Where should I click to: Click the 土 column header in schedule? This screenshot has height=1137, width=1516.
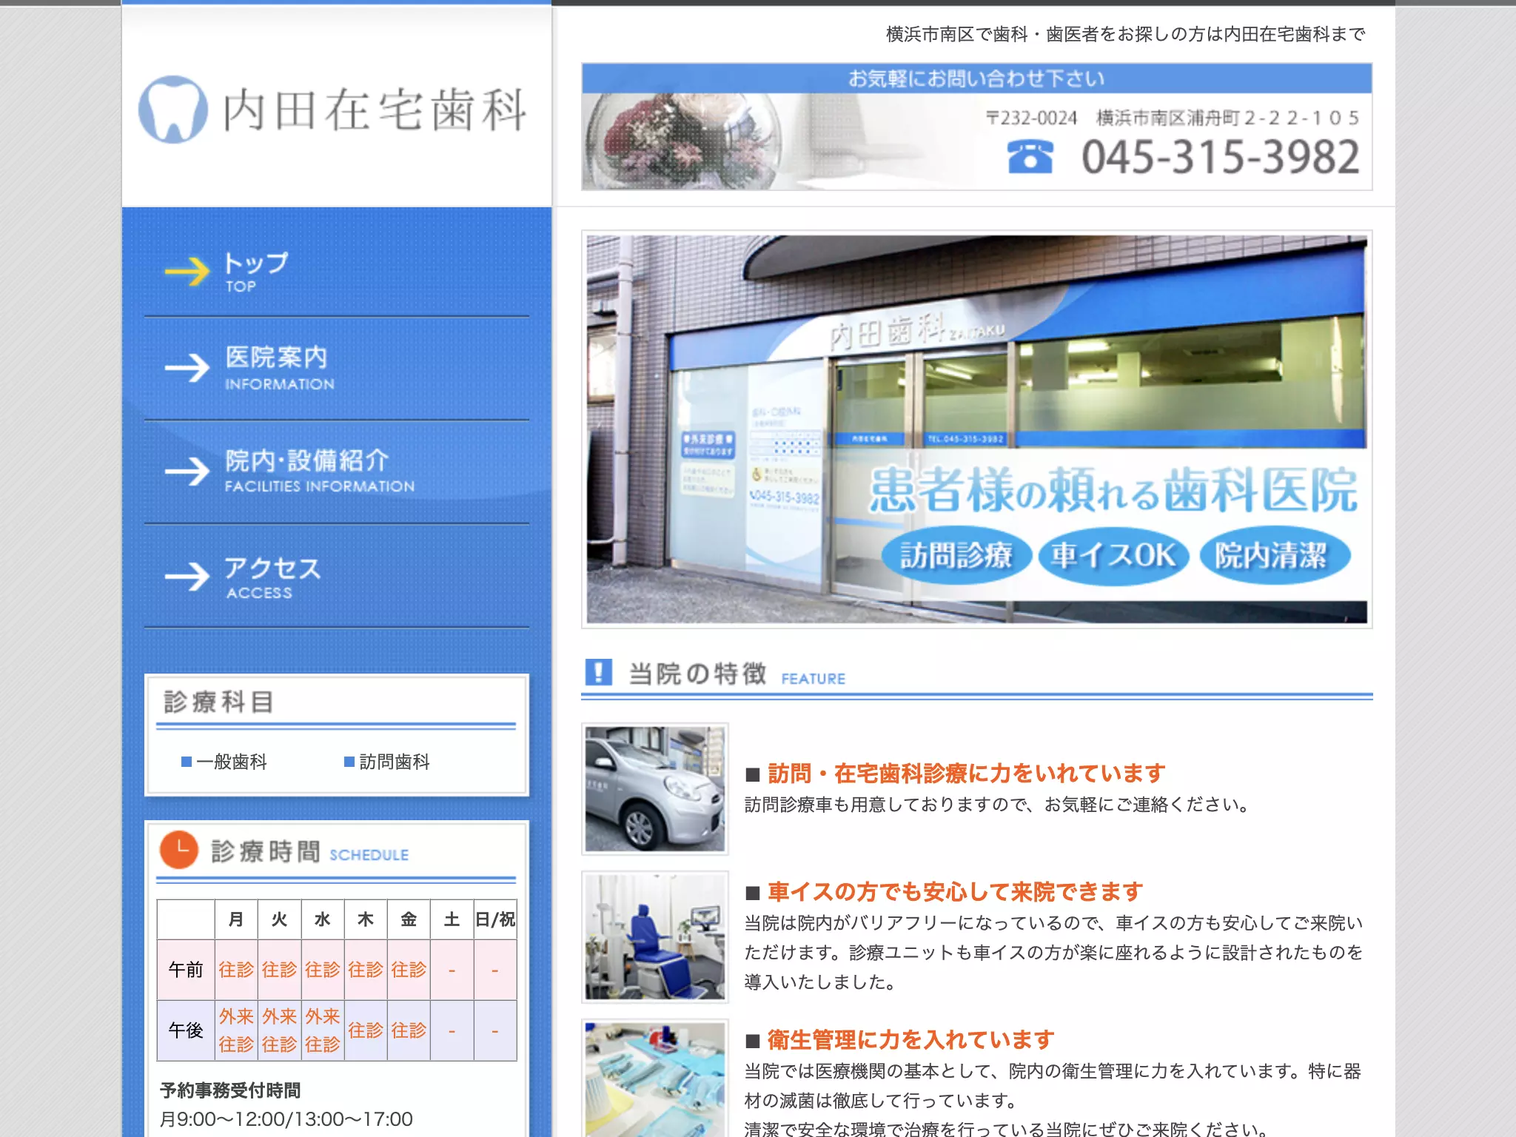pos(452,919)
